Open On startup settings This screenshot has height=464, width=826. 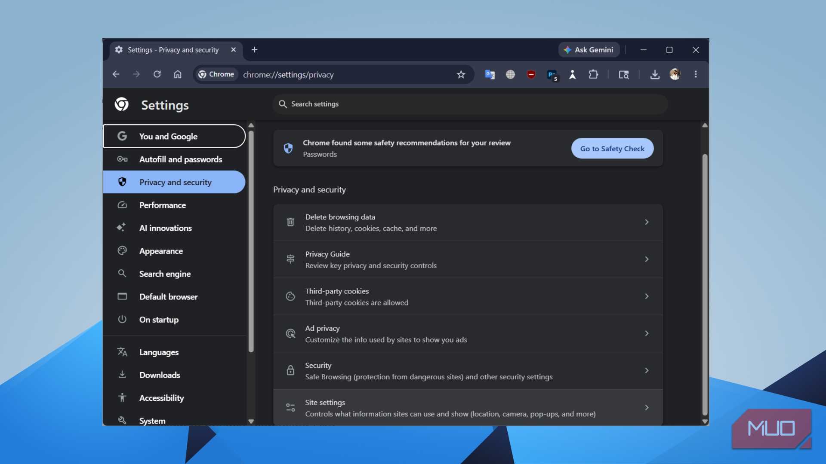point(174,320)
